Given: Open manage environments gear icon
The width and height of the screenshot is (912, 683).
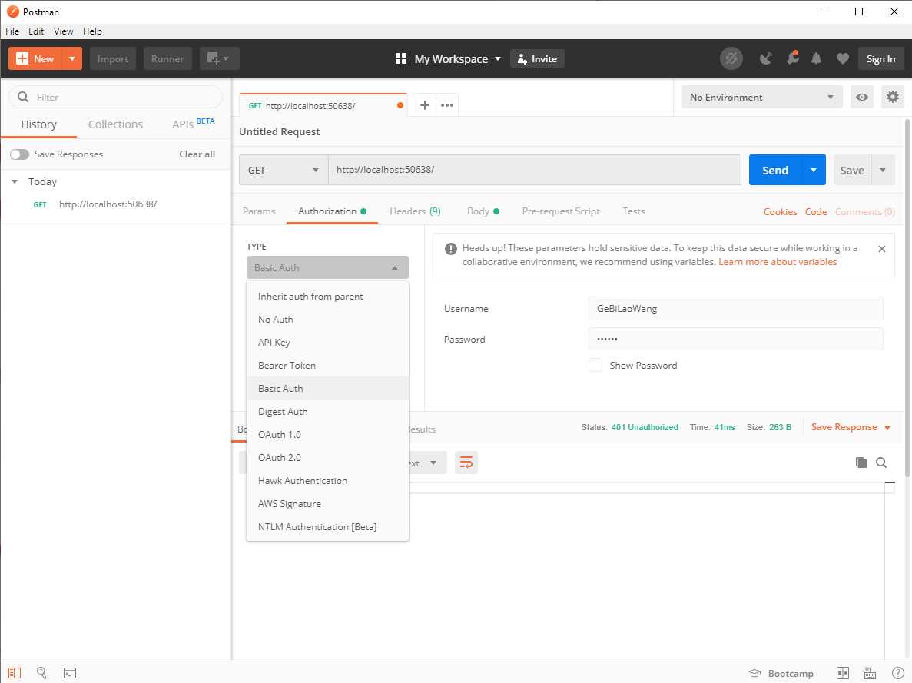Looking at the screenshot, I should click(x=892, y=97).
